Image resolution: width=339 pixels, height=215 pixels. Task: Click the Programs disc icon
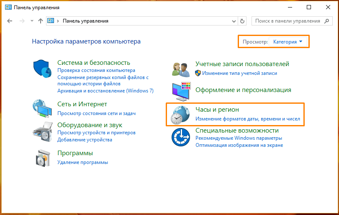pos(43,158)
